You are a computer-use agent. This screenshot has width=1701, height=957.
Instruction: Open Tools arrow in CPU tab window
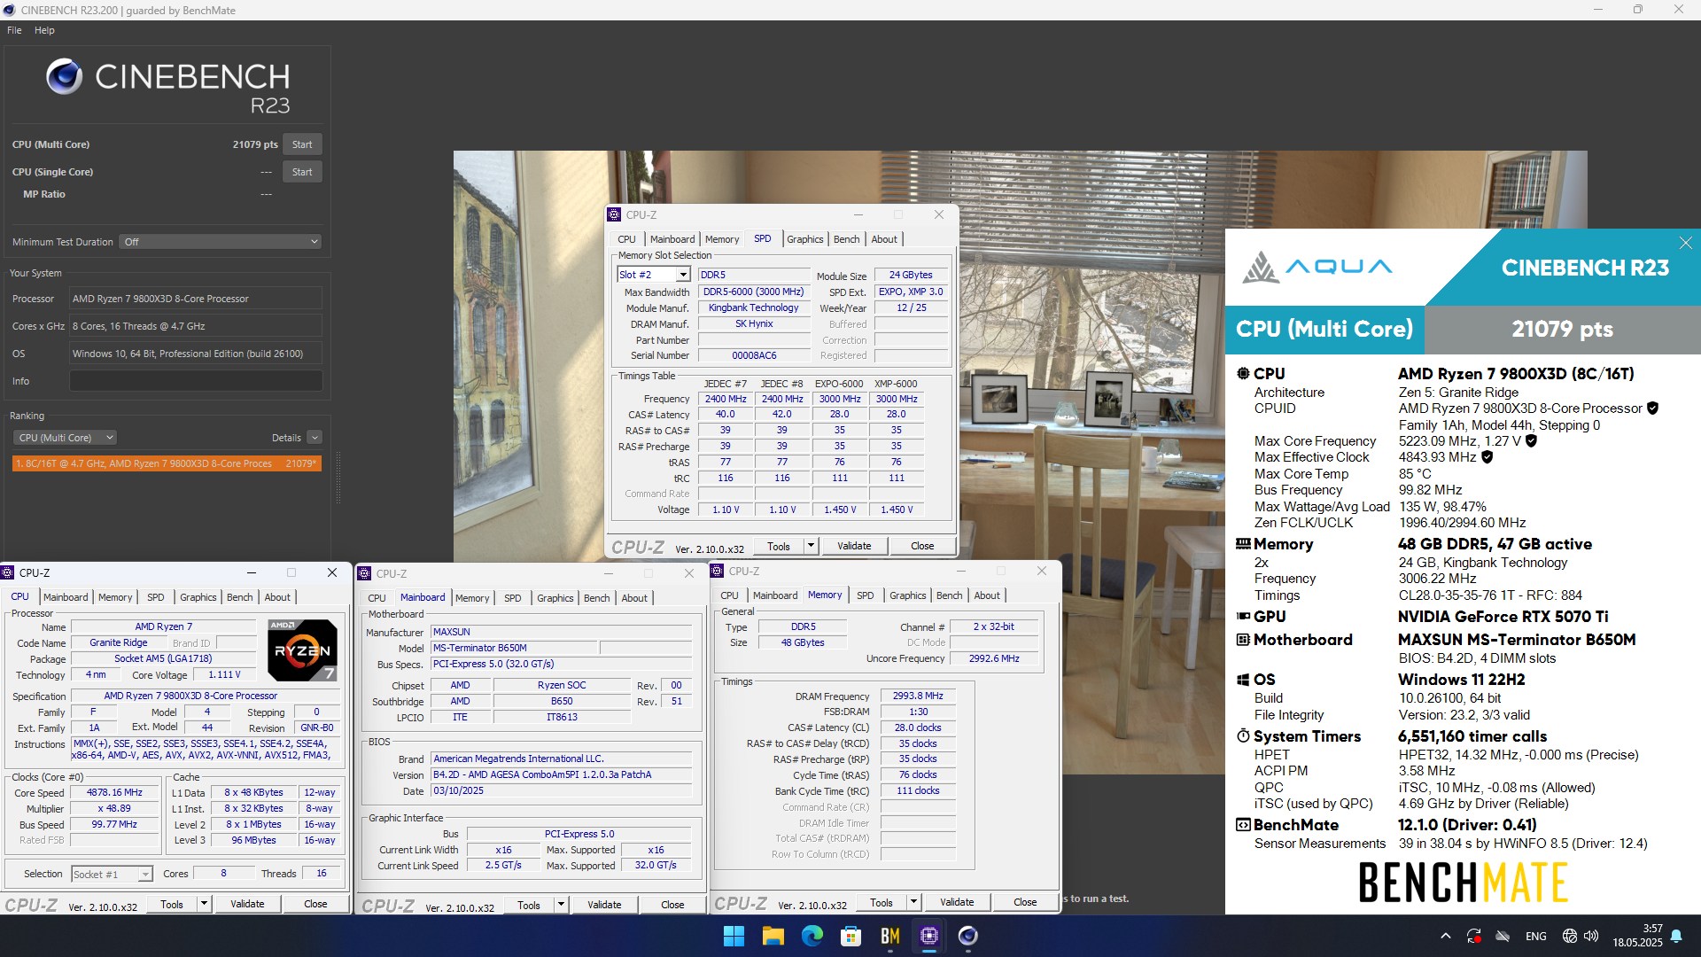204,904
